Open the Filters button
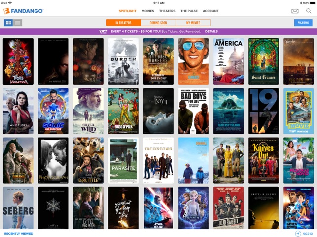The width and height of the screenshot is (317, 237). click(x=303, y=23)
